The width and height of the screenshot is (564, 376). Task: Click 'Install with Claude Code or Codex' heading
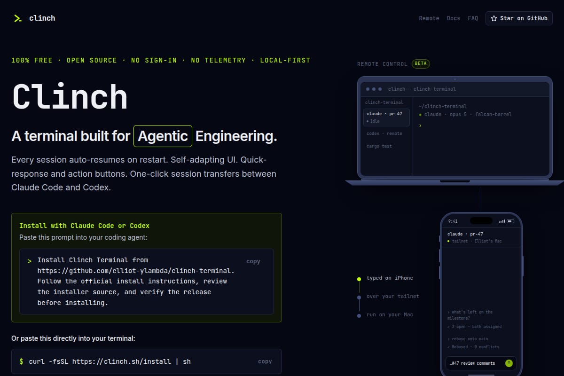[x=85, y=226]
